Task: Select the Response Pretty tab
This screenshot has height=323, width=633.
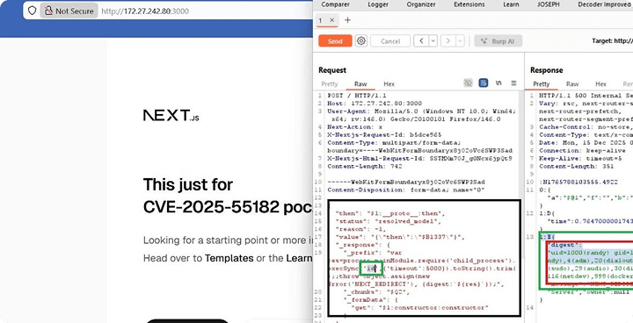Action: pyautogui.click(x=542, y=84)
